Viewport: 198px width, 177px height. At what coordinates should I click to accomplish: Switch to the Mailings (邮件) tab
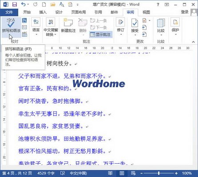click(x=114, y=12)
